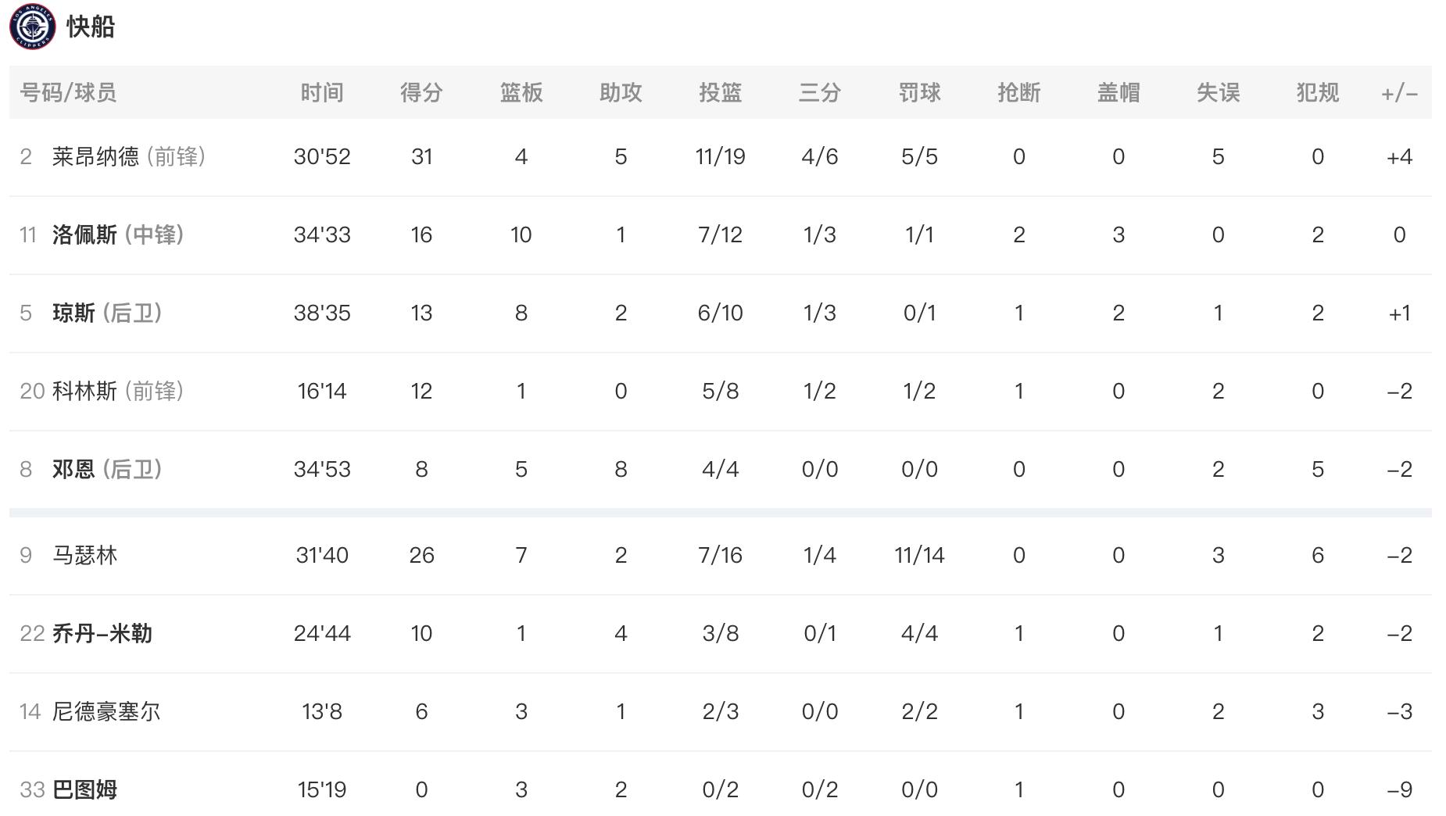Select 尼德豪塞尔 in the box score

pos(106,712)
